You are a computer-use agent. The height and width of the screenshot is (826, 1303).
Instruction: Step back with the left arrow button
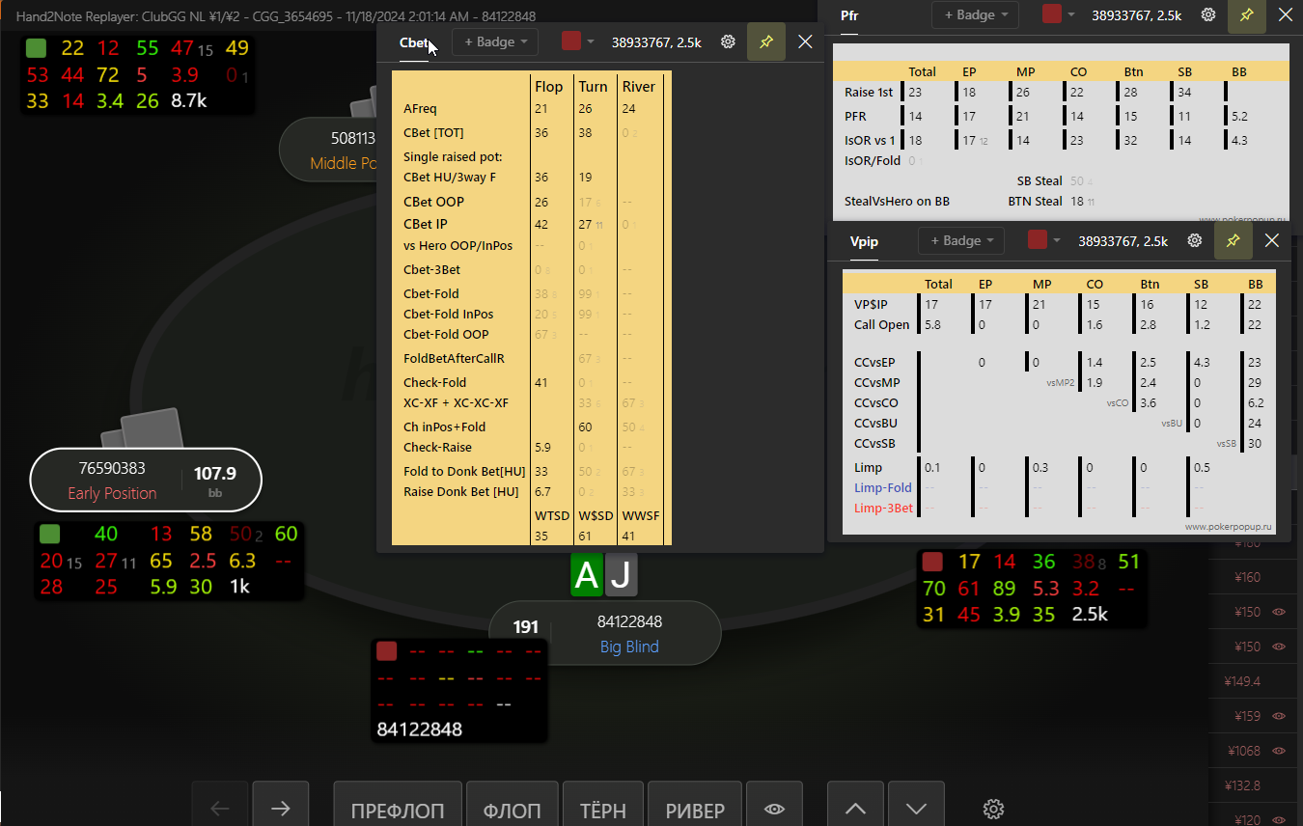pos(220,809)
